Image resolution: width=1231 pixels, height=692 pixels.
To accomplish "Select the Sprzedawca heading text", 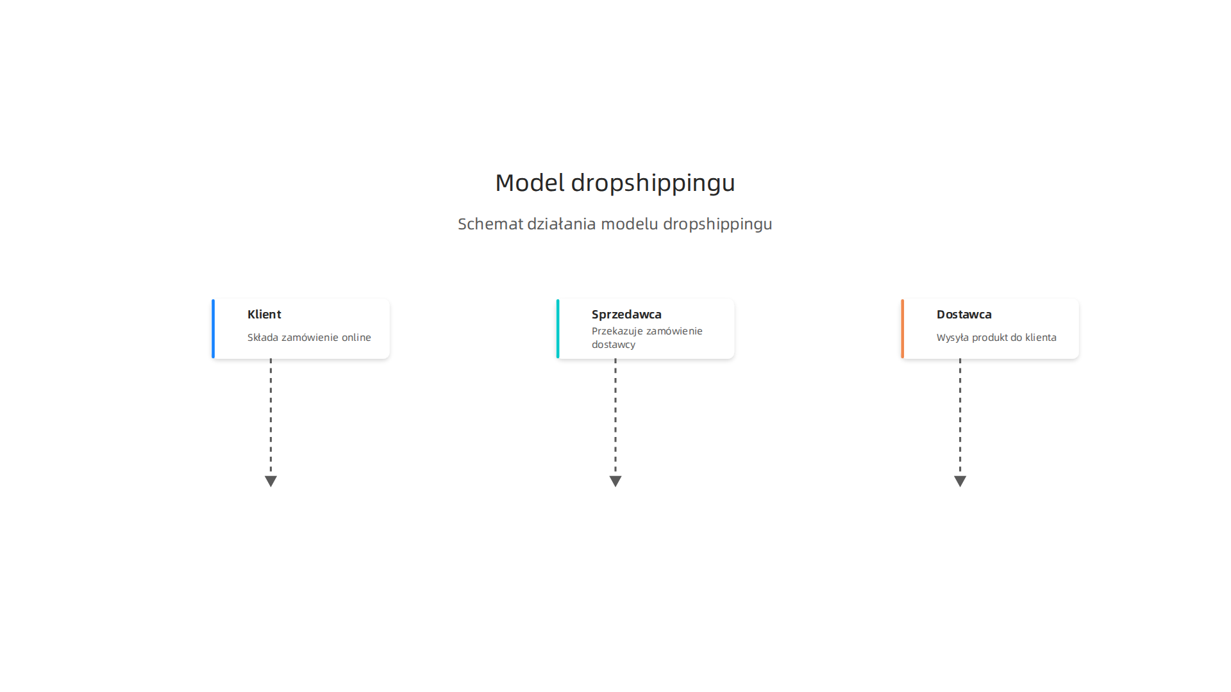I will 626,315.
